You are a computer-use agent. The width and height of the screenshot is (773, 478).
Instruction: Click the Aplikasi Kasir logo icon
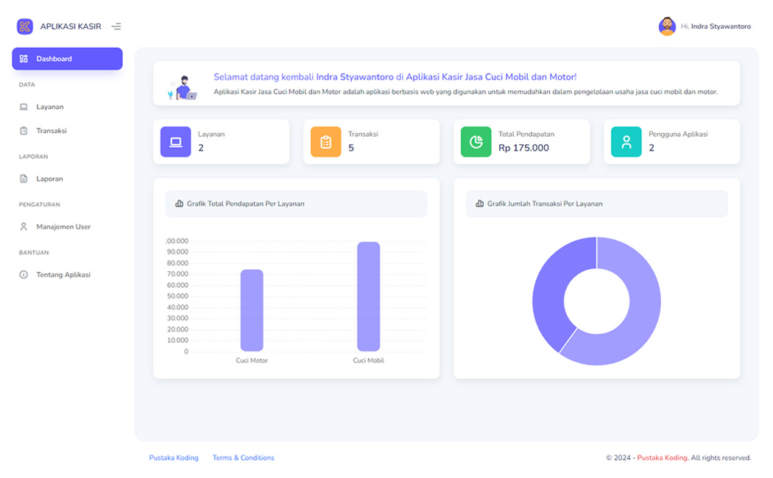(24, 26)
